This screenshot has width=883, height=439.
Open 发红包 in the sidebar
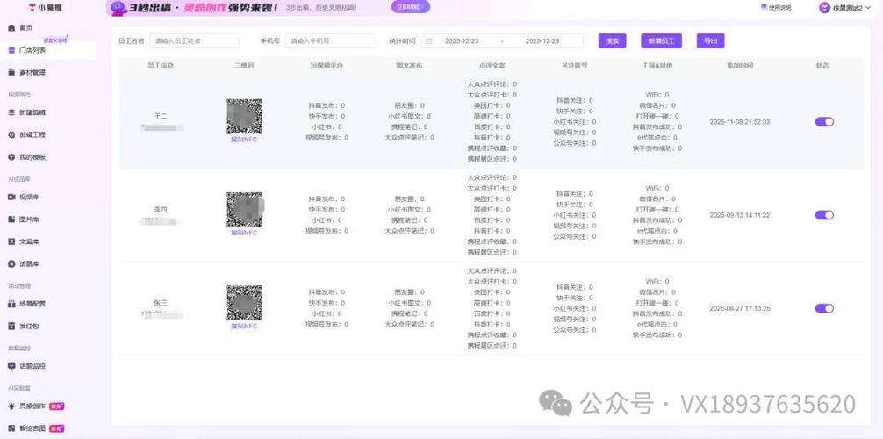pyautogui.click(x=28, y=327)
